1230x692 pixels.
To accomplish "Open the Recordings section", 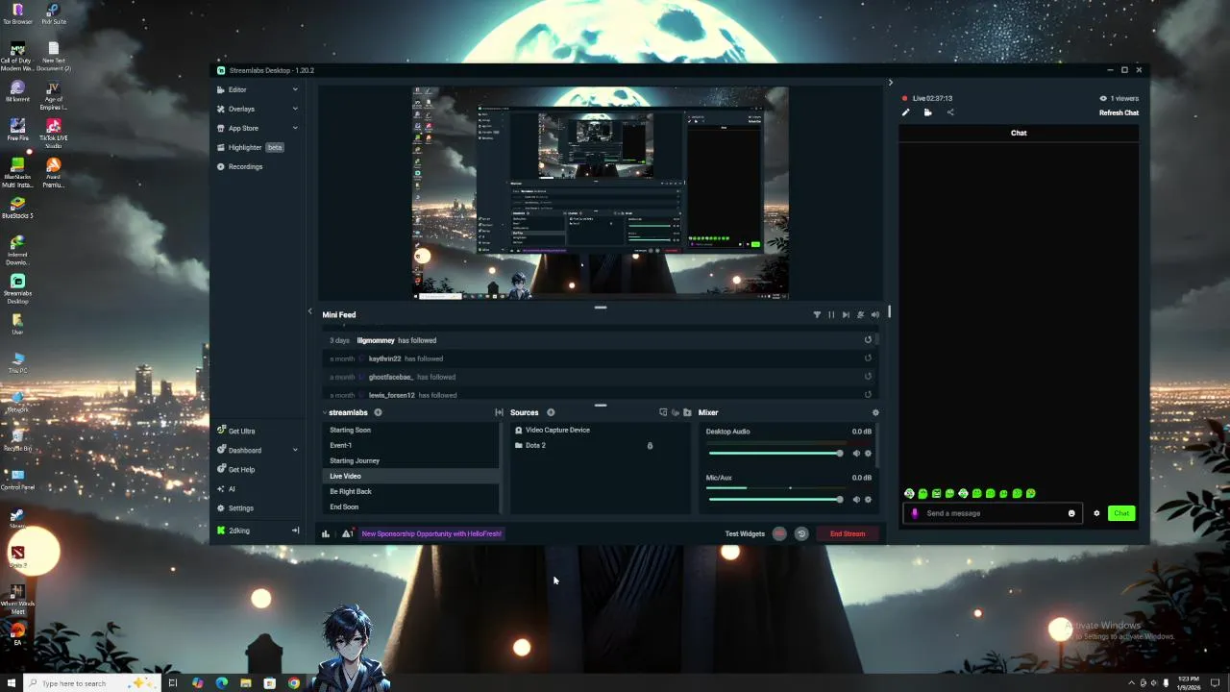I will coord(245,166).
